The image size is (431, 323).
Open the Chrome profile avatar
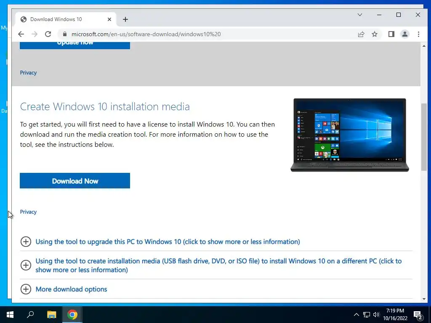coord(404,34)
